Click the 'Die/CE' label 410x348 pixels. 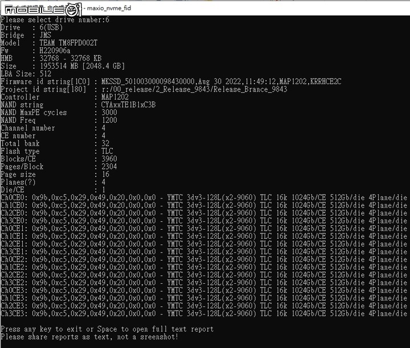coord(13,190)
